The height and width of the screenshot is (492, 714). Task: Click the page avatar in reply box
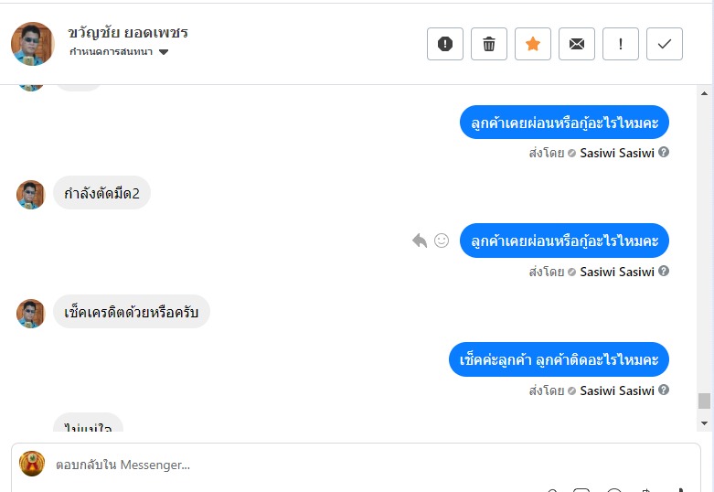click(x=32, y=464)
